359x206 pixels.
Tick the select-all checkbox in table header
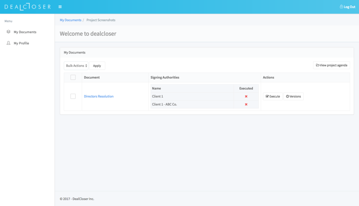click(73, 78)
